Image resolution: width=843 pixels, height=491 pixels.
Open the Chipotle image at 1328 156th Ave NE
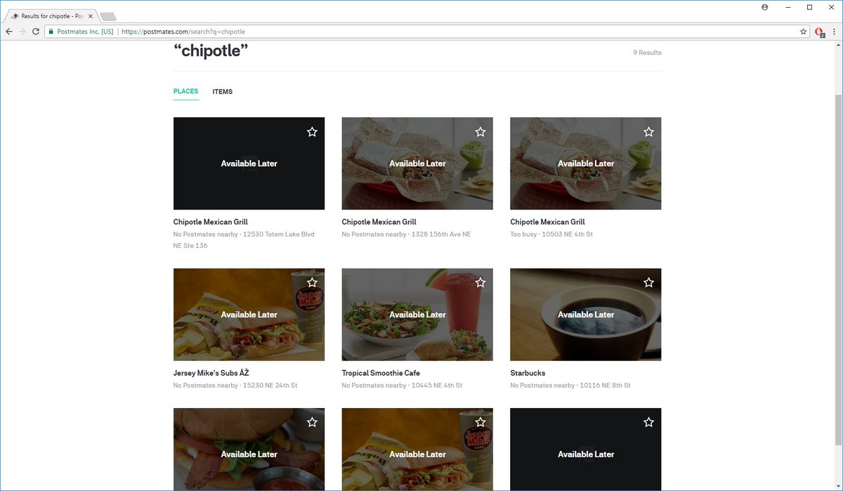coord(417,163)
